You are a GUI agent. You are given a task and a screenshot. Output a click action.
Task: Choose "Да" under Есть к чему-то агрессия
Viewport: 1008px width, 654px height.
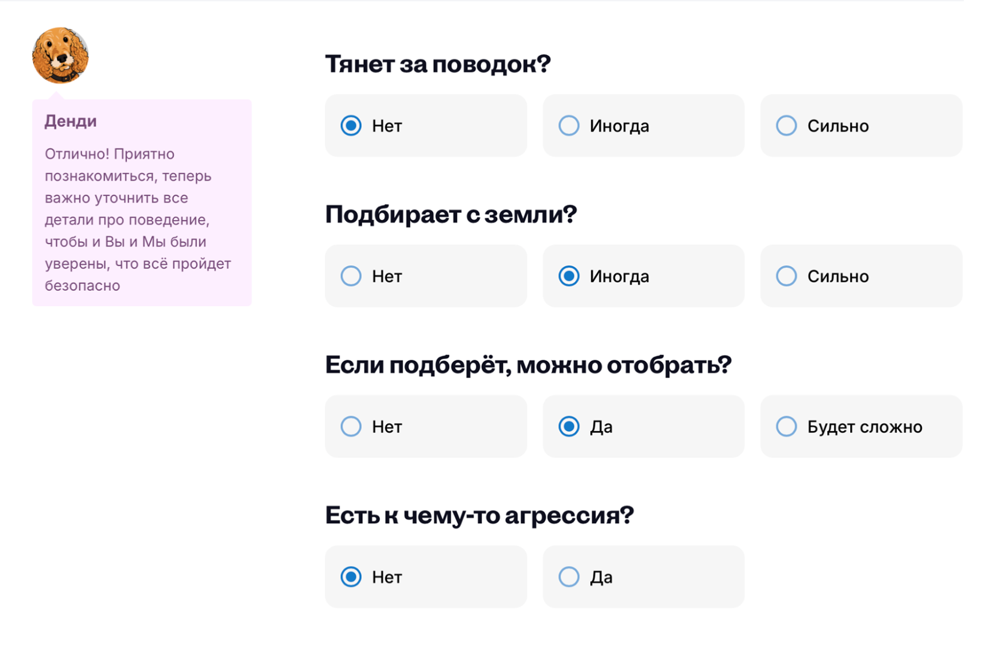coord(643,577)
